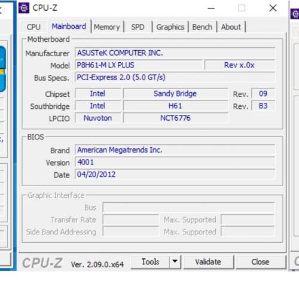The width and height of the screenshot is (299, 299).
Task: Click the NCT6776 LPCIO model value
Action: pos(175,118)
